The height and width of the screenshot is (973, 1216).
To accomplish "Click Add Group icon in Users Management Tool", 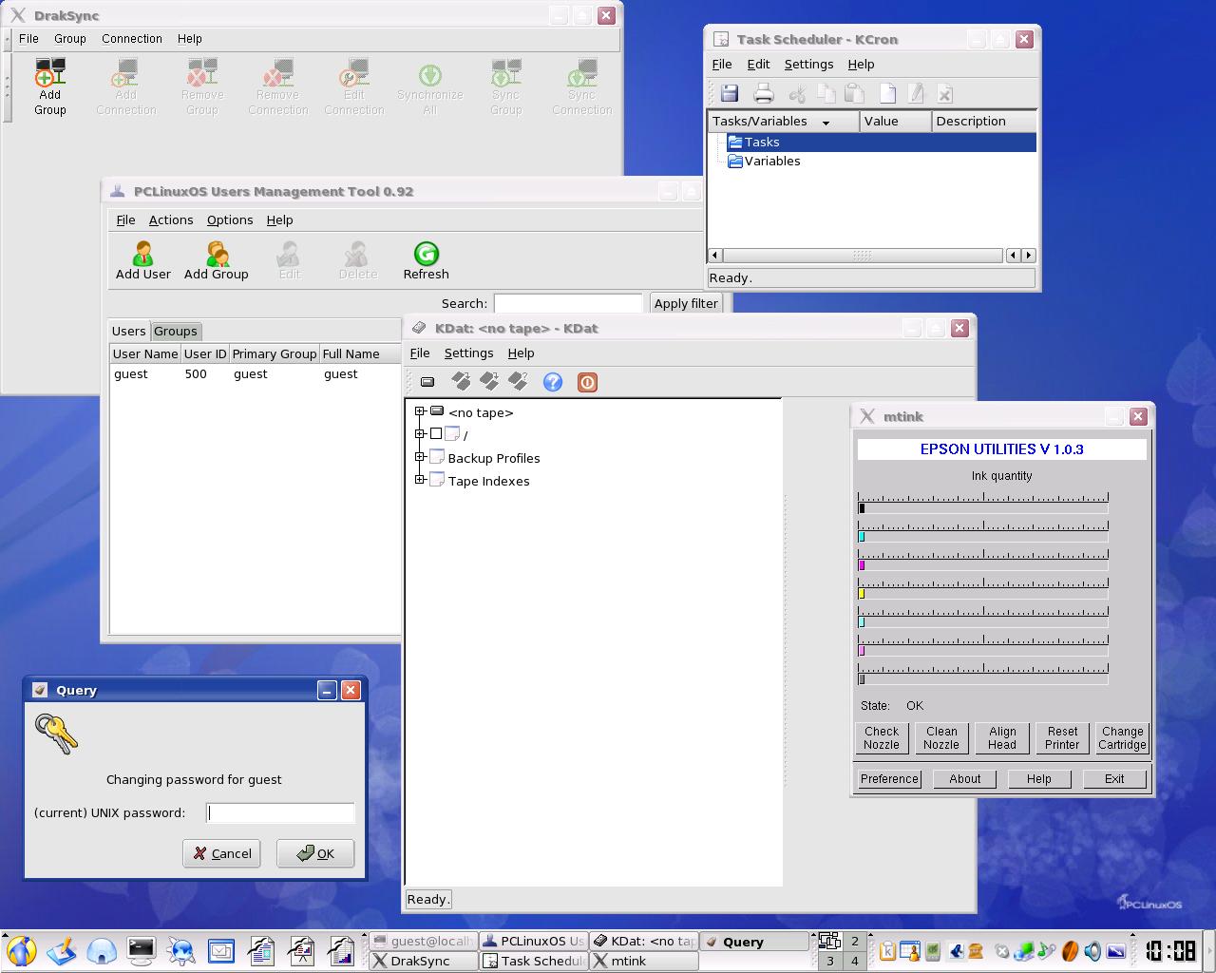I will [x=217, y=254].
